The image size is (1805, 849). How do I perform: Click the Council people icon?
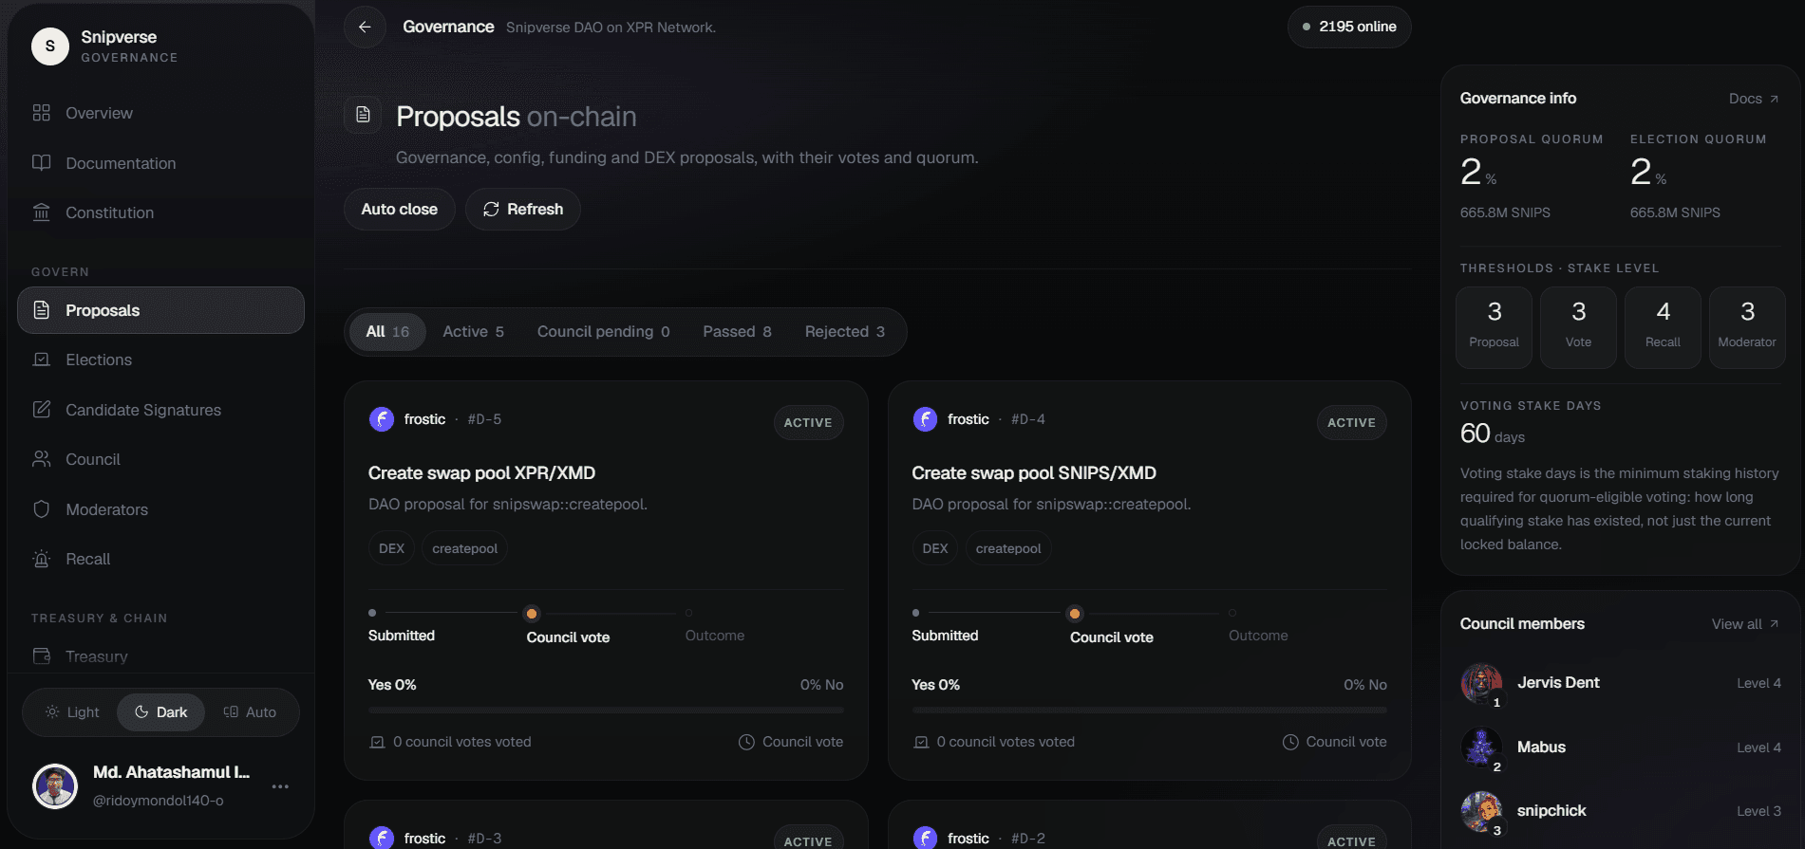[42, 459]
